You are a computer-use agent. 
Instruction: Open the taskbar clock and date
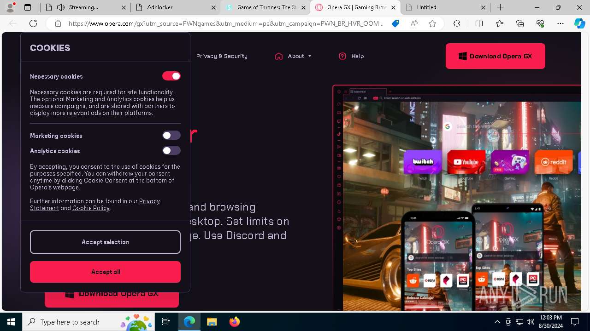pos(550,322)
